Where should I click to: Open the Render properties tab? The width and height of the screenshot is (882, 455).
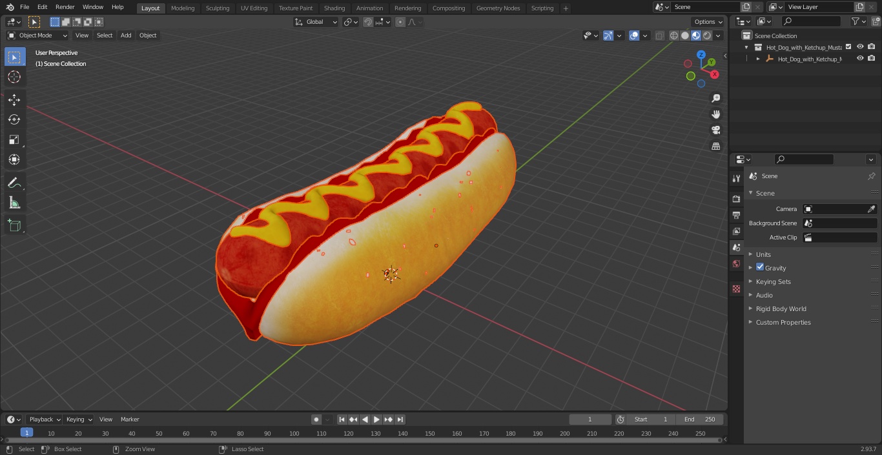[x=736, y=199]
